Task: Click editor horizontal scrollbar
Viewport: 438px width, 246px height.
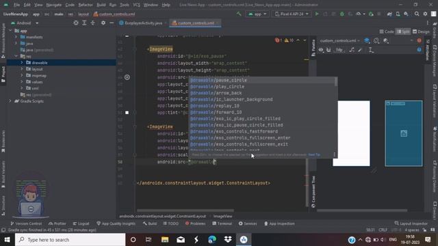Action: (x=185, y=210)
